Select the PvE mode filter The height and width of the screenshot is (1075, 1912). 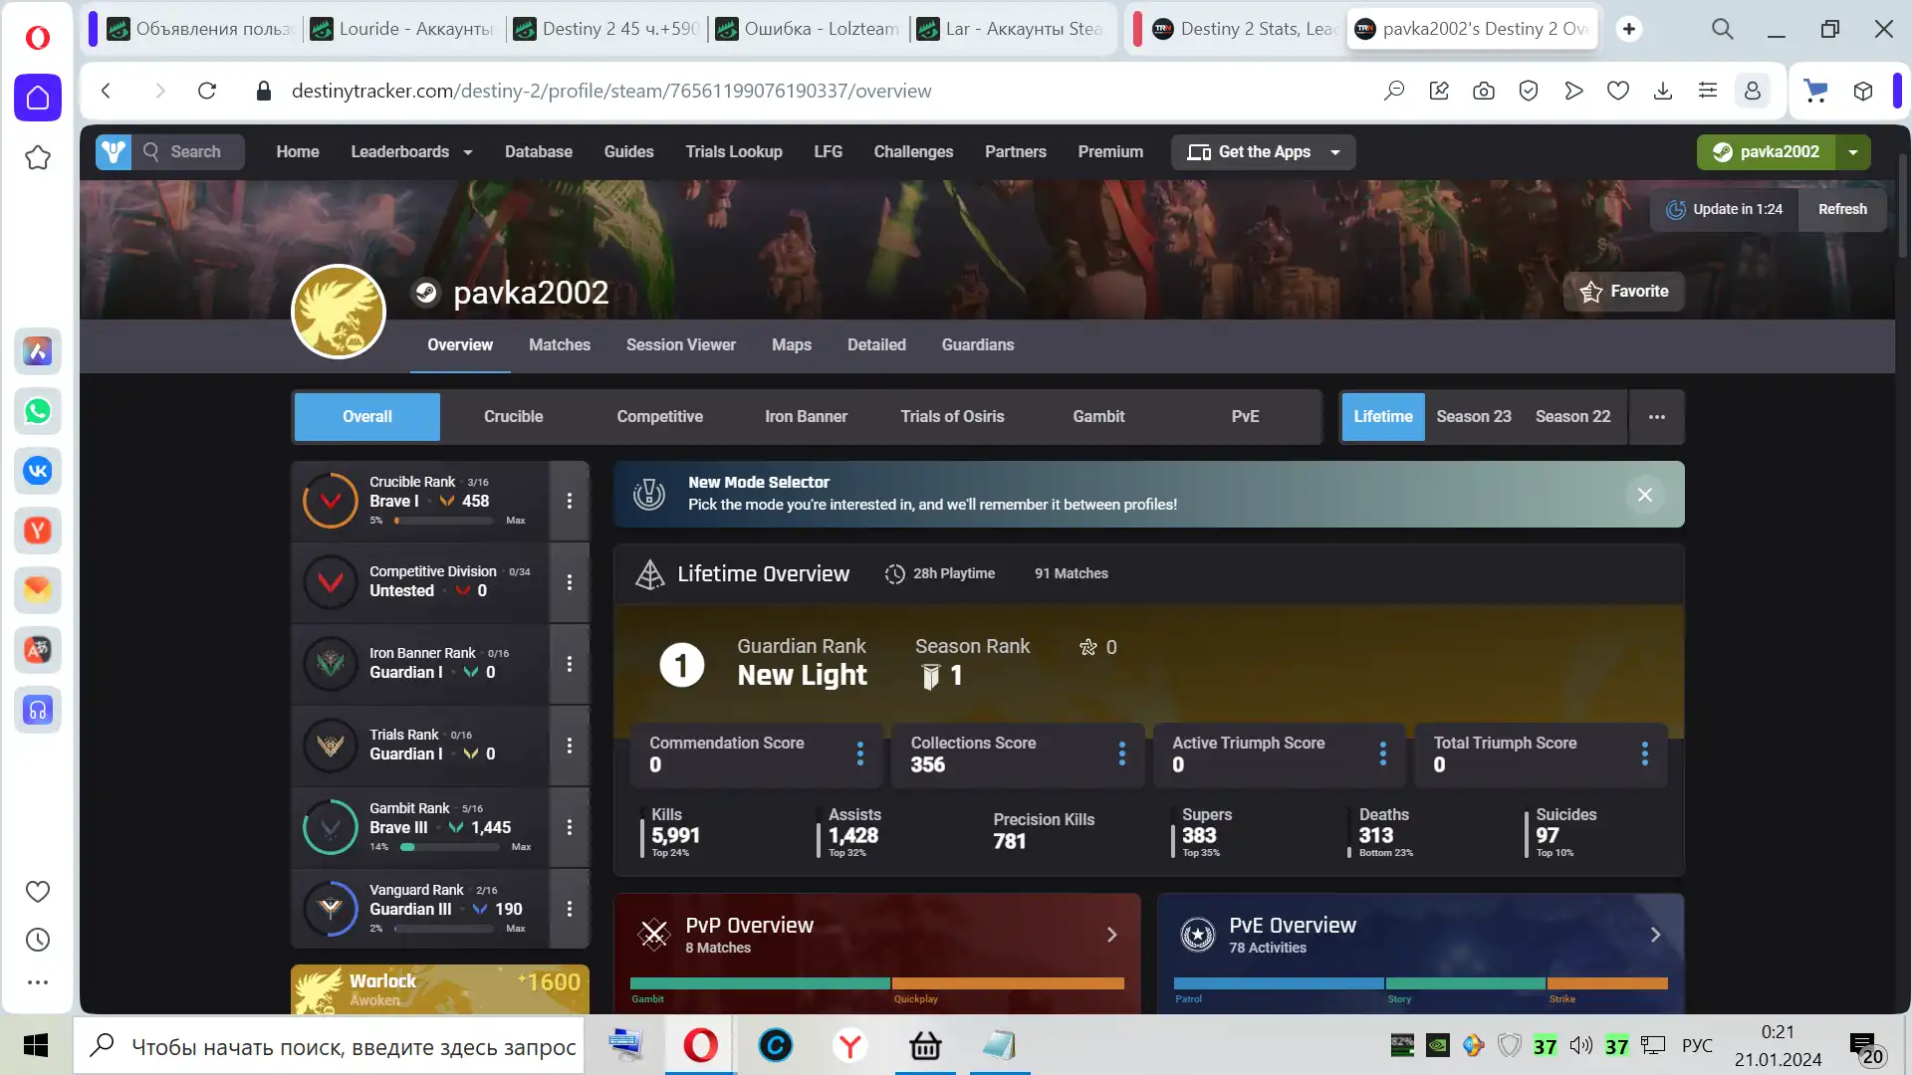click(1246, 417)
